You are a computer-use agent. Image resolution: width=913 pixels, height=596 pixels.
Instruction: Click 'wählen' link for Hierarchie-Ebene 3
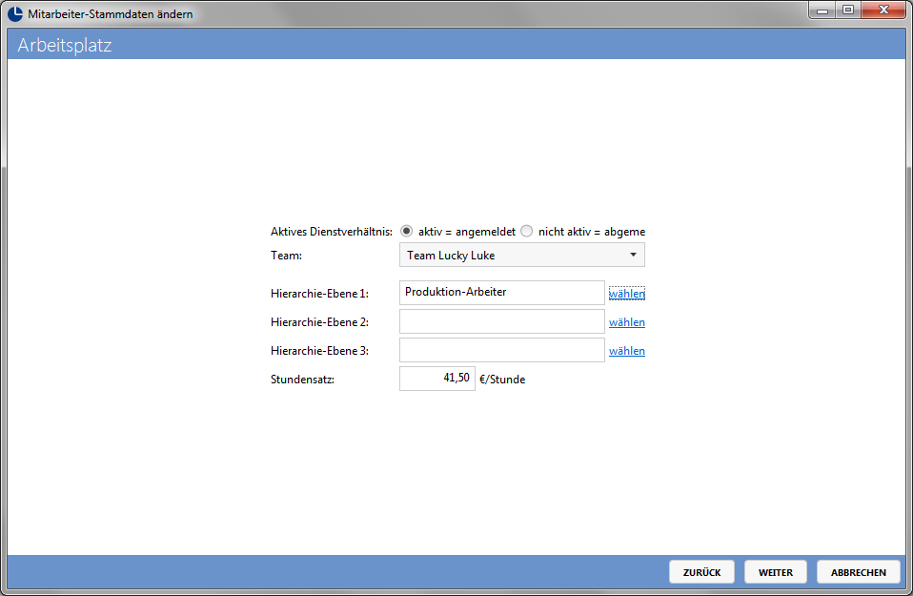click(626, 351)
